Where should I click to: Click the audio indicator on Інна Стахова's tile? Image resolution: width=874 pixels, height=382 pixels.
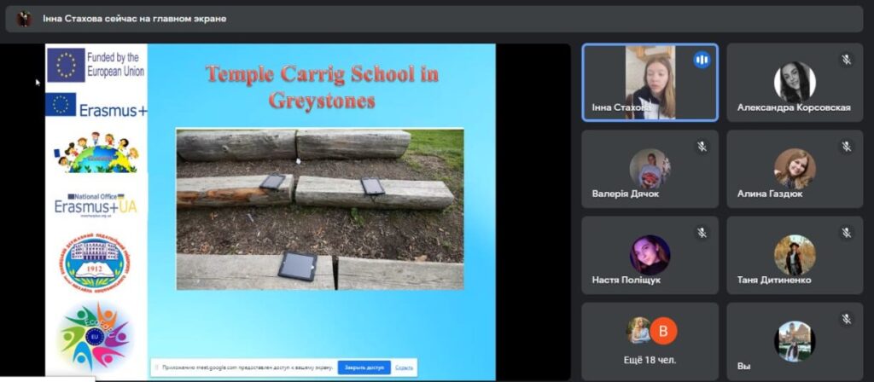[702, 60]
